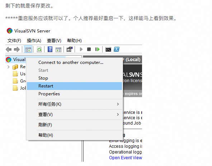Choose Connect to another computer...

(x=74, y=62)
